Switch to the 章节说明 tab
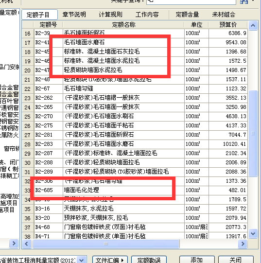This screenshot has width=261, height=263. [74, 15]
